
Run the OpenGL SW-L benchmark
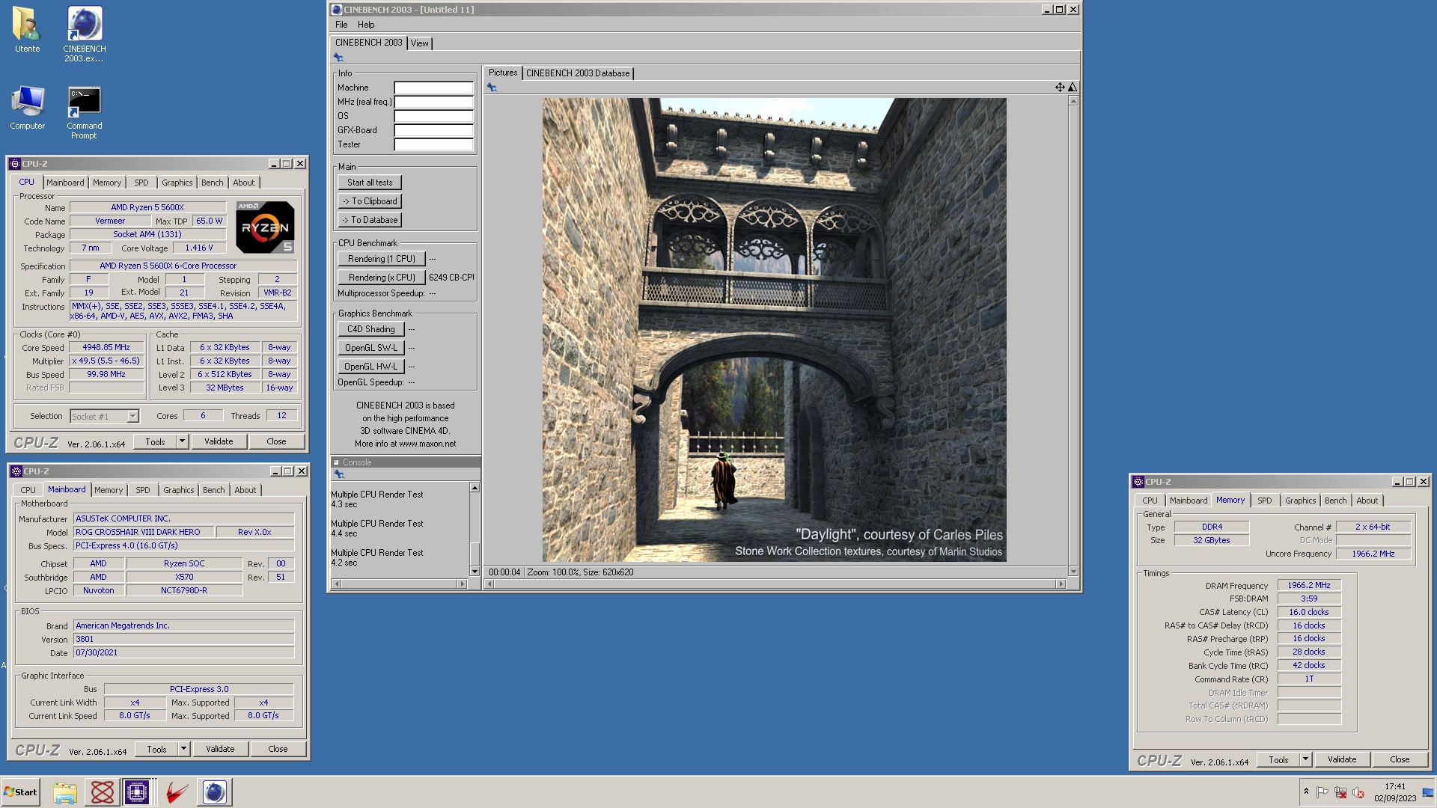pyautogui.click(x=371, y=348)
